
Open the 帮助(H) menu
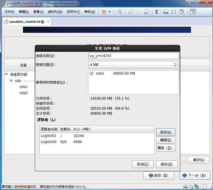(x=90, y=12)
